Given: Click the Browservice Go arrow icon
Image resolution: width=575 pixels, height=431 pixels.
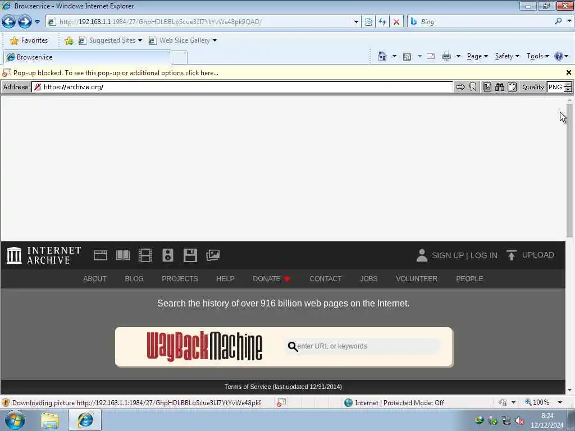Looking at the screenshot, I should tap(460, 87).
